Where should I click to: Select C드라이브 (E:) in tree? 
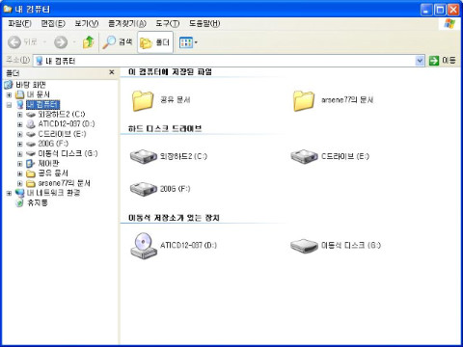(62, 134)
